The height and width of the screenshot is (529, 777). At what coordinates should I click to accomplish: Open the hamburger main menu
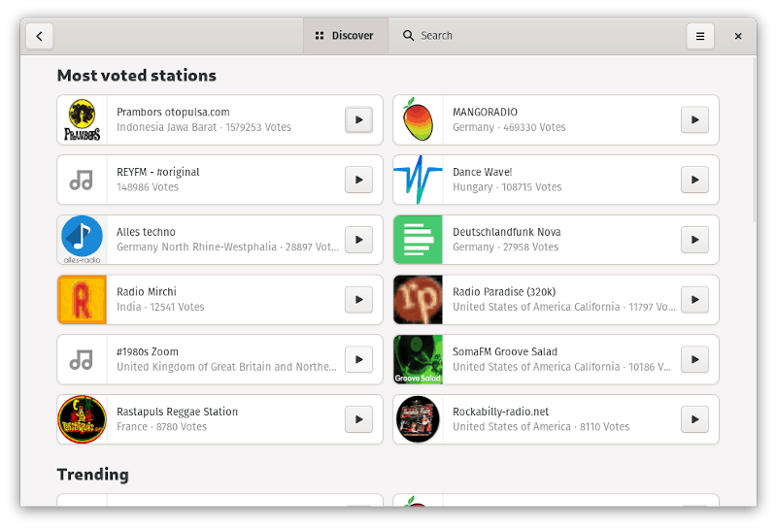click(x=700, y=36)
